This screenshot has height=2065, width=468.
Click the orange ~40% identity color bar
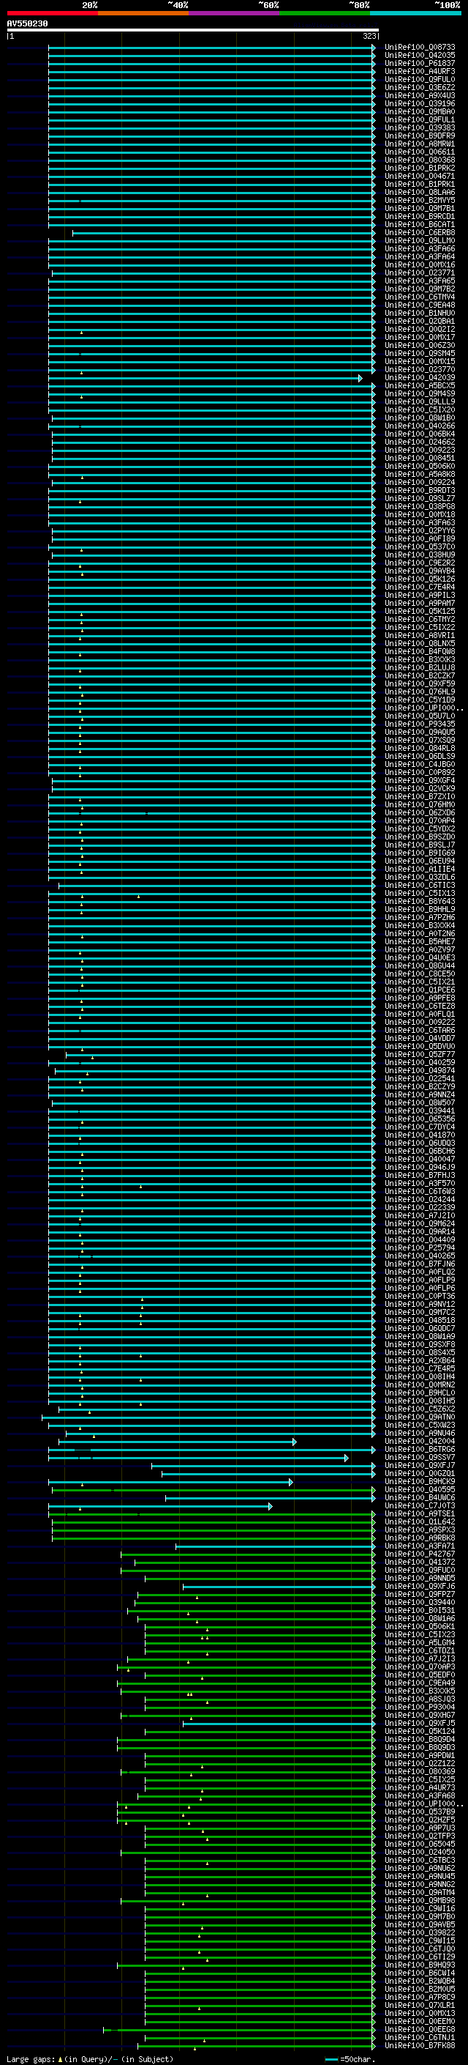143,13
